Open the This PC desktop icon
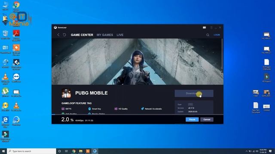The image size is (275, 154). [5, 6]
